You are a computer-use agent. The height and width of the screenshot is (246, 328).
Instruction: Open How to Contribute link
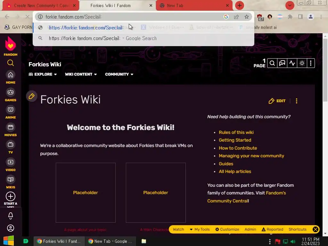coord(238,148)
